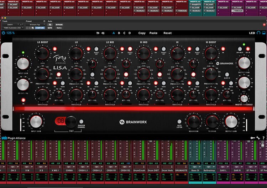Image resolution: width=267 pixels, height=188 pixels.
Task: Toggle the LO CUT ON LED
Action: (x=23, y=100)
